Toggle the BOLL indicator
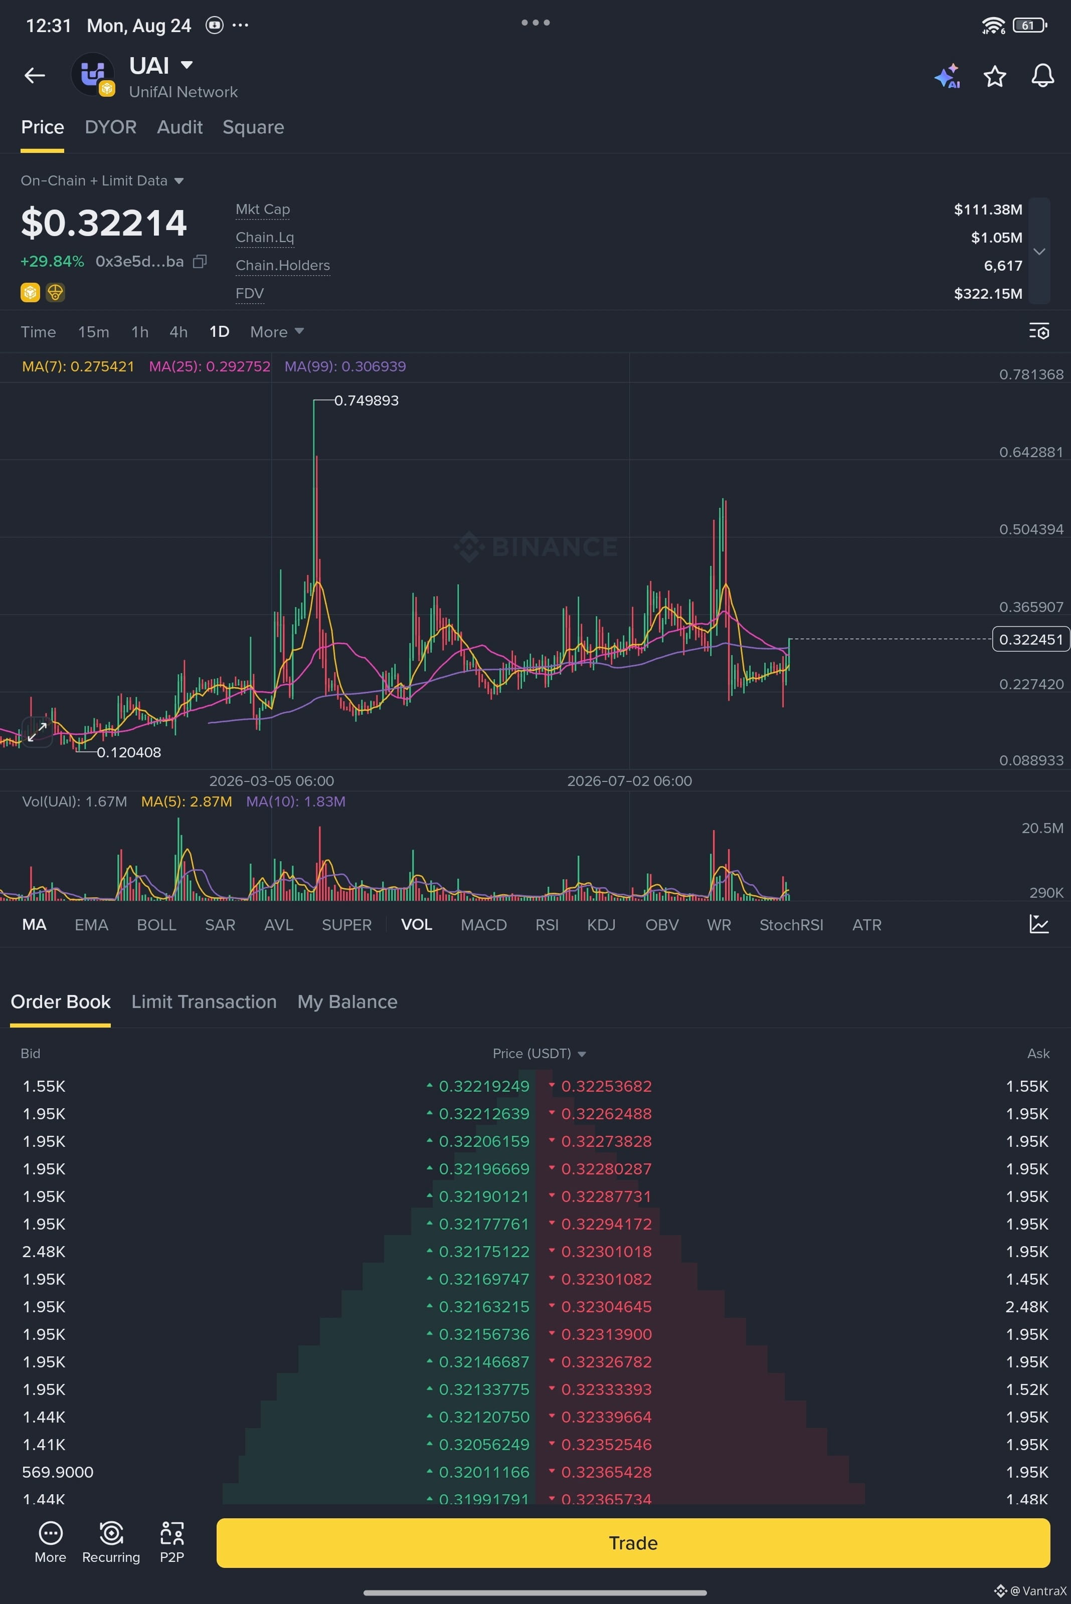 pos(156,925)
